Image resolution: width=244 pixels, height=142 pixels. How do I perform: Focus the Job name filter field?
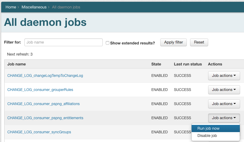64,42
